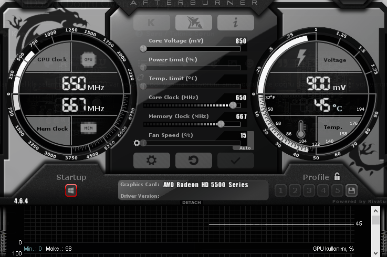
Task: Click the monitoring graph scroll down arrow
Action: tap(375, 253)
